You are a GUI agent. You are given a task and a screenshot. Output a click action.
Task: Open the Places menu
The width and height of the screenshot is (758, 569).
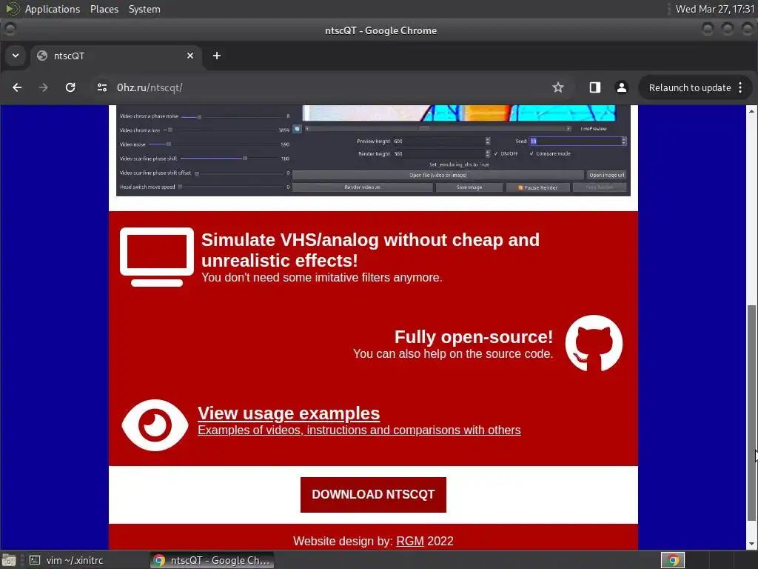[x=104, y=9]
